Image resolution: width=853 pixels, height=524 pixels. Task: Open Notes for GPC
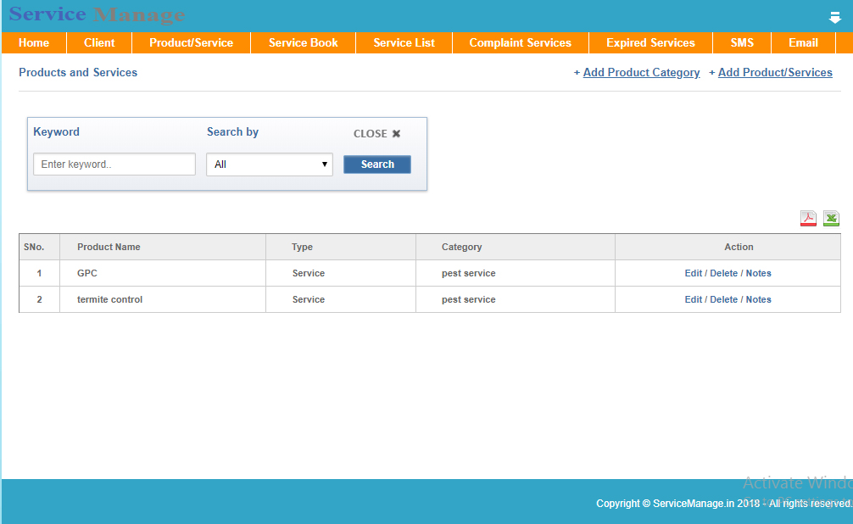tap(758, 273)
